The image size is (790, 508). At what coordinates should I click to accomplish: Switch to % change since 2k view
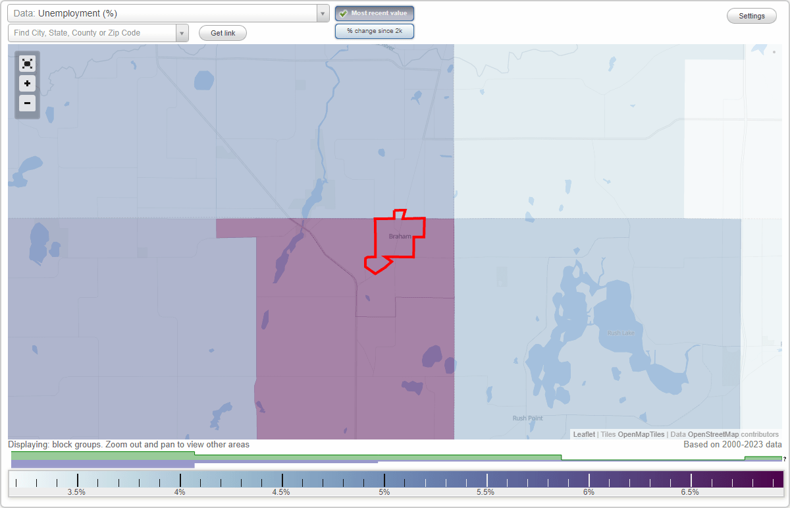pyautogui.click(x=375, y=30)
